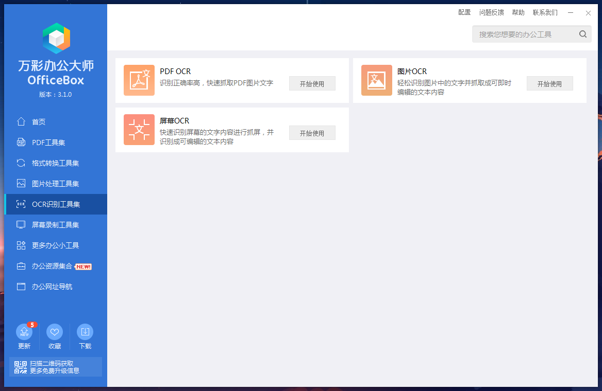This screenshot has width=602, height=391.
Task: Click the 更新 update icon with badge
Action: 24,332
